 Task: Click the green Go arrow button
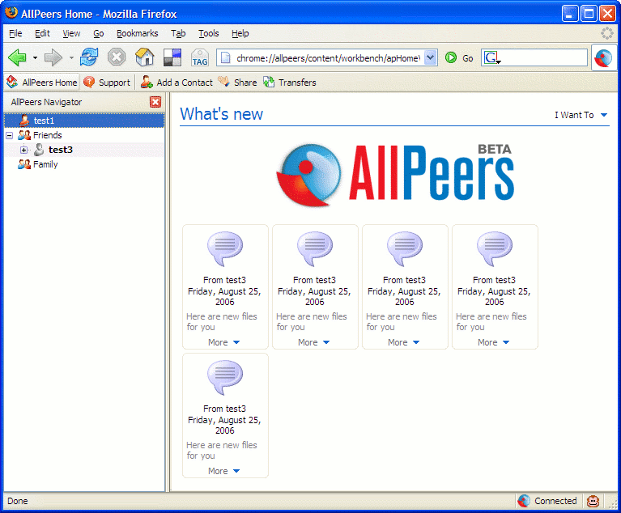(x=451, y=57)
